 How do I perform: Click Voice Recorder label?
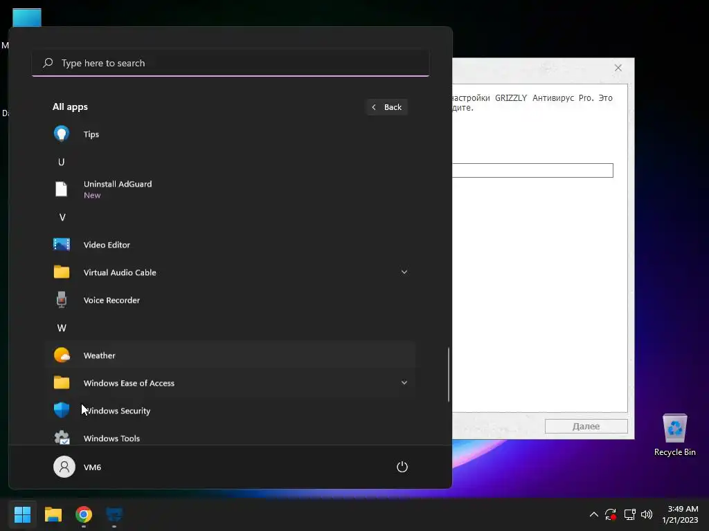(x=111, y=300)
